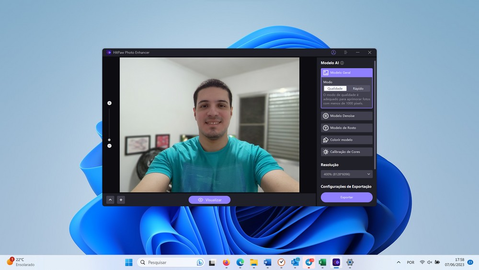This screenshot has width=479, height=270.
Task: Click the Exportar button
Action: (x=346, y=197)
